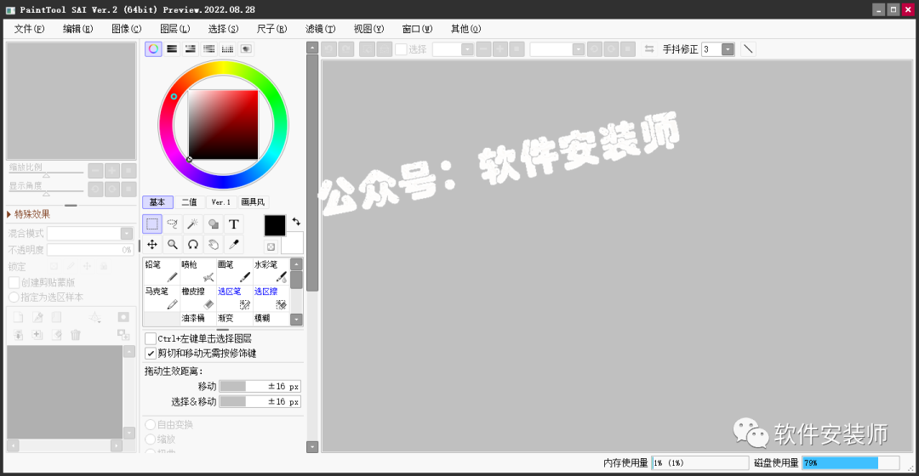
Task: Choose the 画笔 brush tool
Action: (x=234, y=271)
